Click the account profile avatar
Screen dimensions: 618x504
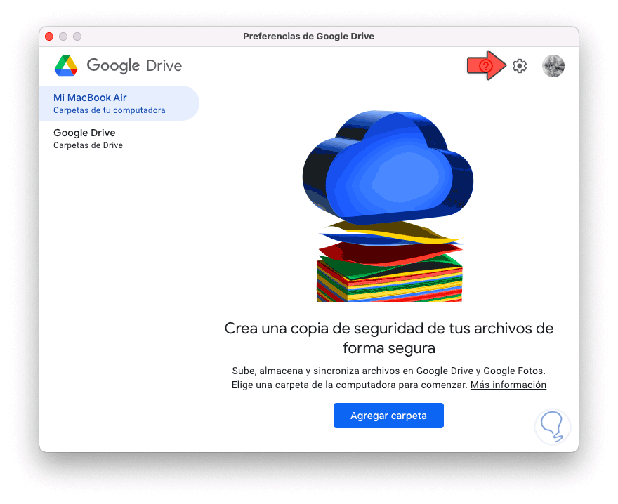coord(553,66)
